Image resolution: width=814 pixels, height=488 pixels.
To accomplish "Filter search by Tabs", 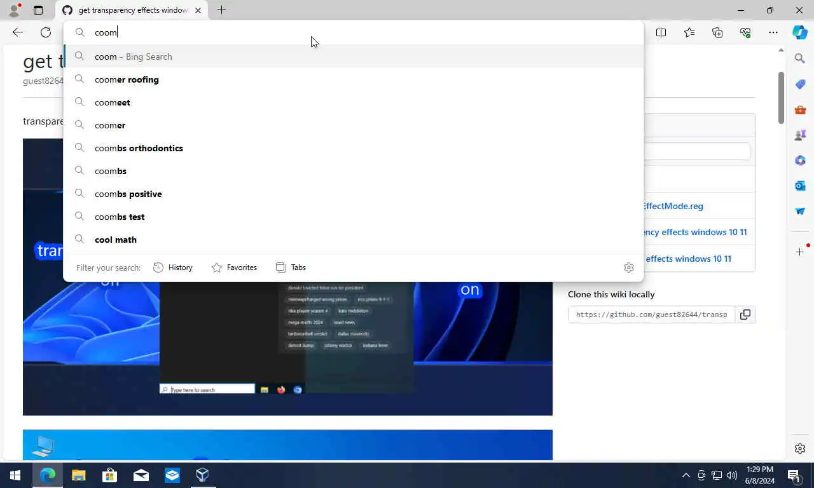I will click(x=291, y=268).
